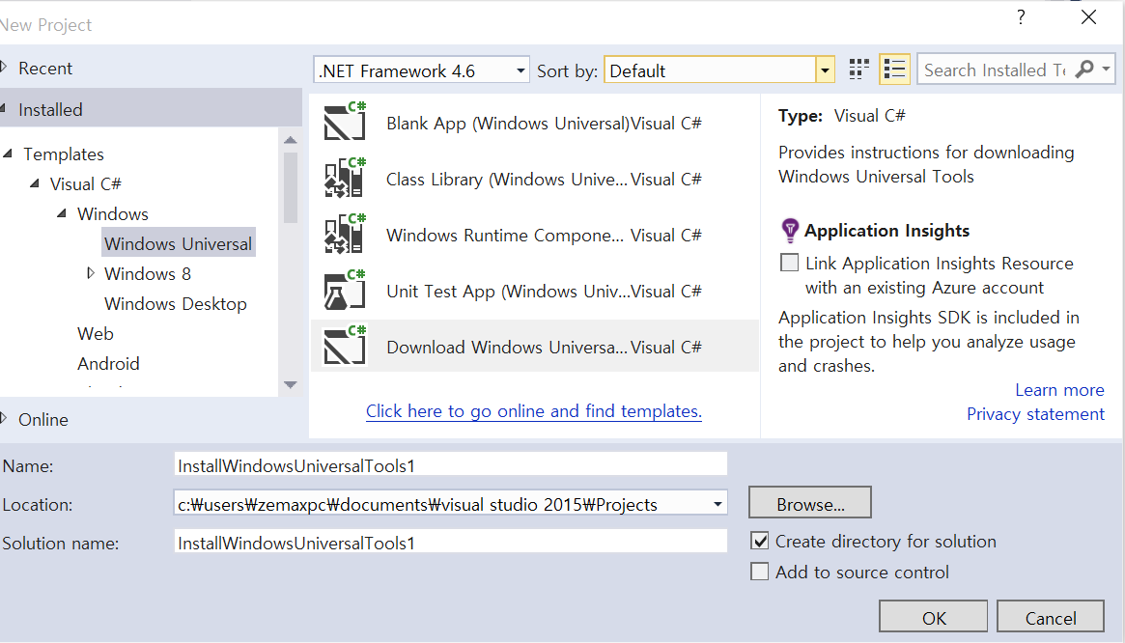Image resolution: width=1125 pixels, height=643 pixels.
Task: Open the Learn more link
Action: click(x=1059, y=390)
